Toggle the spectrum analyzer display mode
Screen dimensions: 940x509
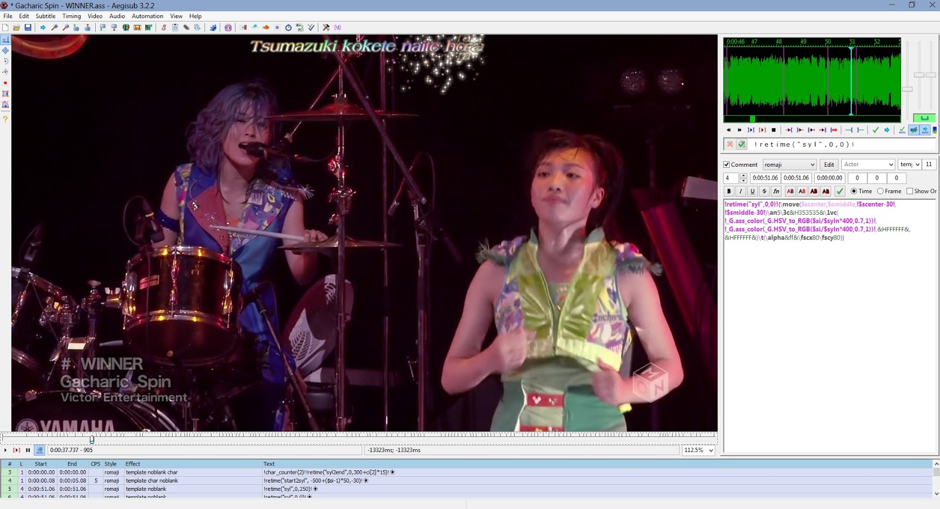[935, 130]
